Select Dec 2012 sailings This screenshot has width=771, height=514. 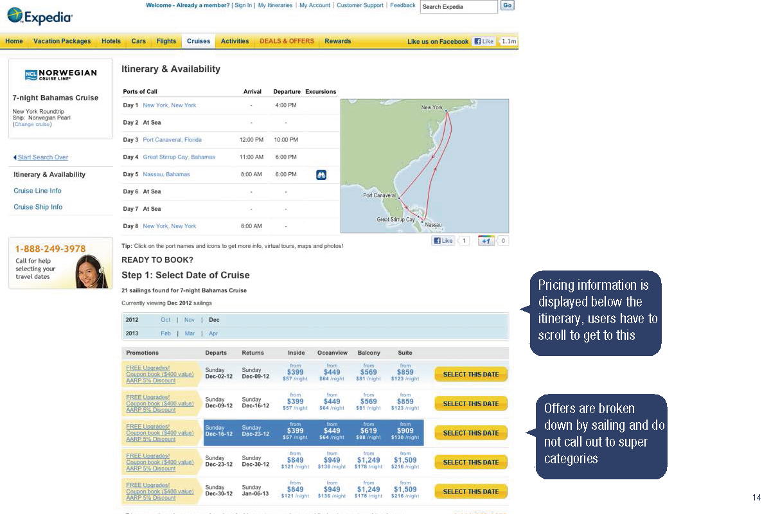point(215,320)
